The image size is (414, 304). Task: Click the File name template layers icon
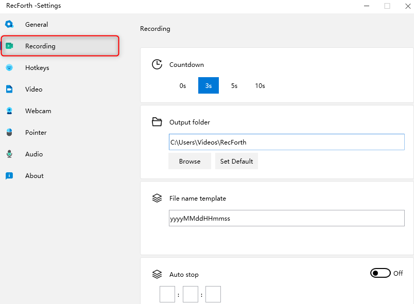pos(157,198)
